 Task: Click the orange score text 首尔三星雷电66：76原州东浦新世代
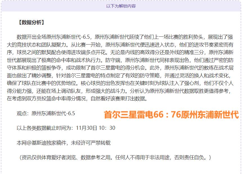tap(171, 115)
